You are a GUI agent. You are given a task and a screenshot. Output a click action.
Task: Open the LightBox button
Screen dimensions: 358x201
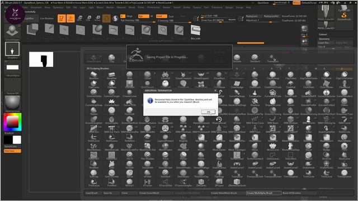pyautogui.click(x=29, y=18)
